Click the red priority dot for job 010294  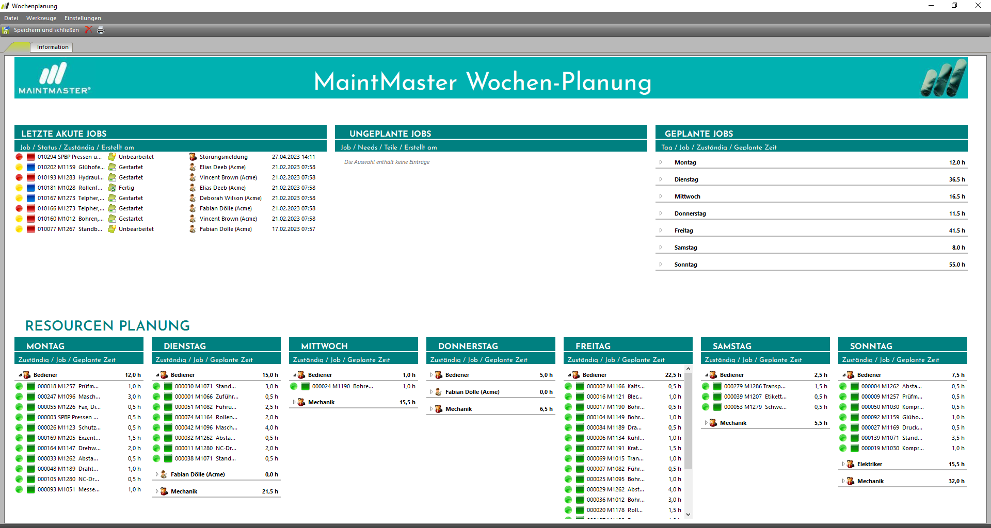19,157
